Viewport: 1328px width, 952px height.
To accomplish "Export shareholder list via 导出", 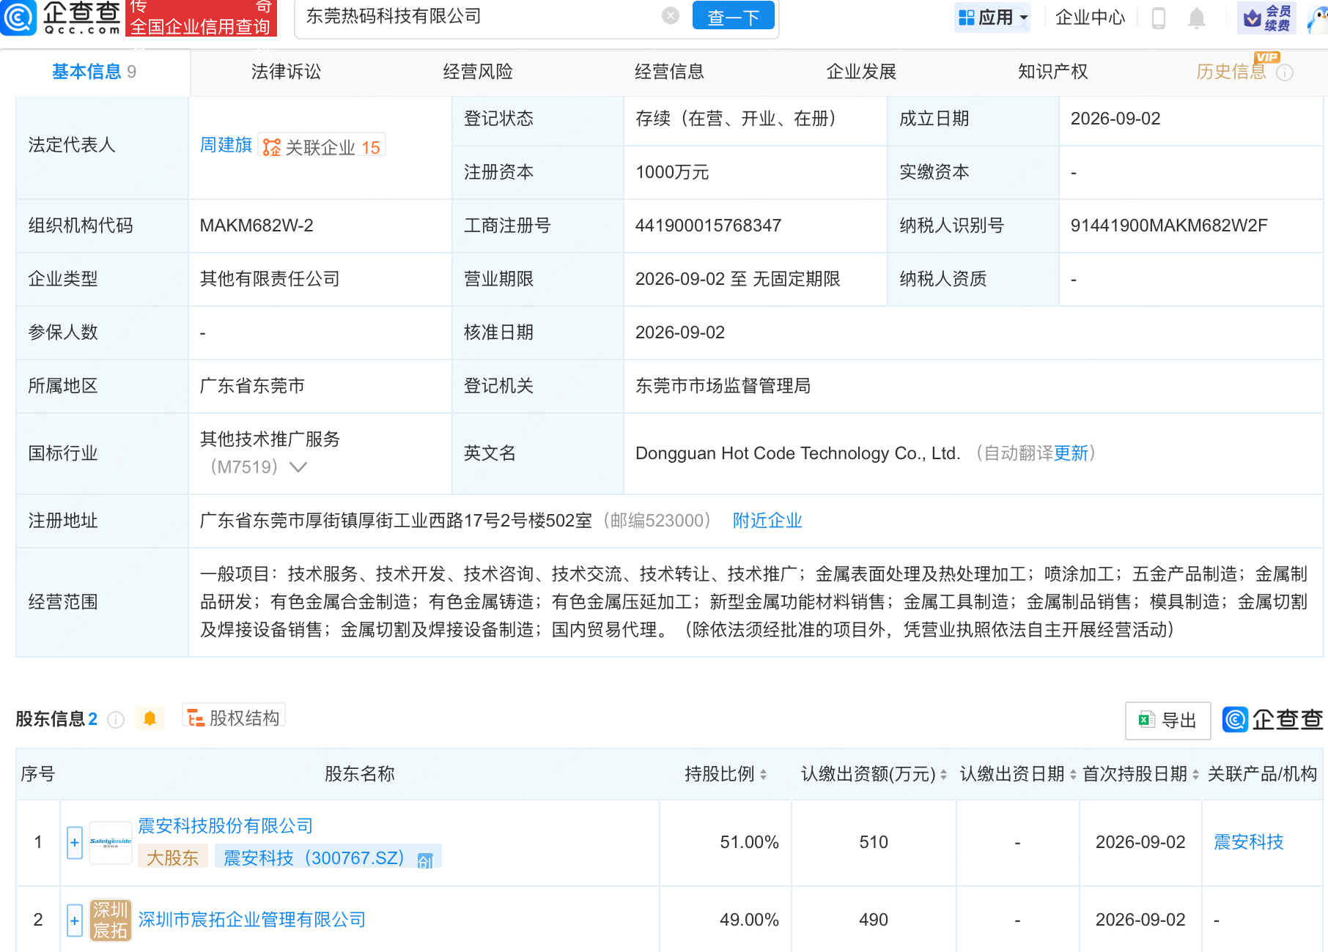I will pyautogui.click(x=1167, y=721).
